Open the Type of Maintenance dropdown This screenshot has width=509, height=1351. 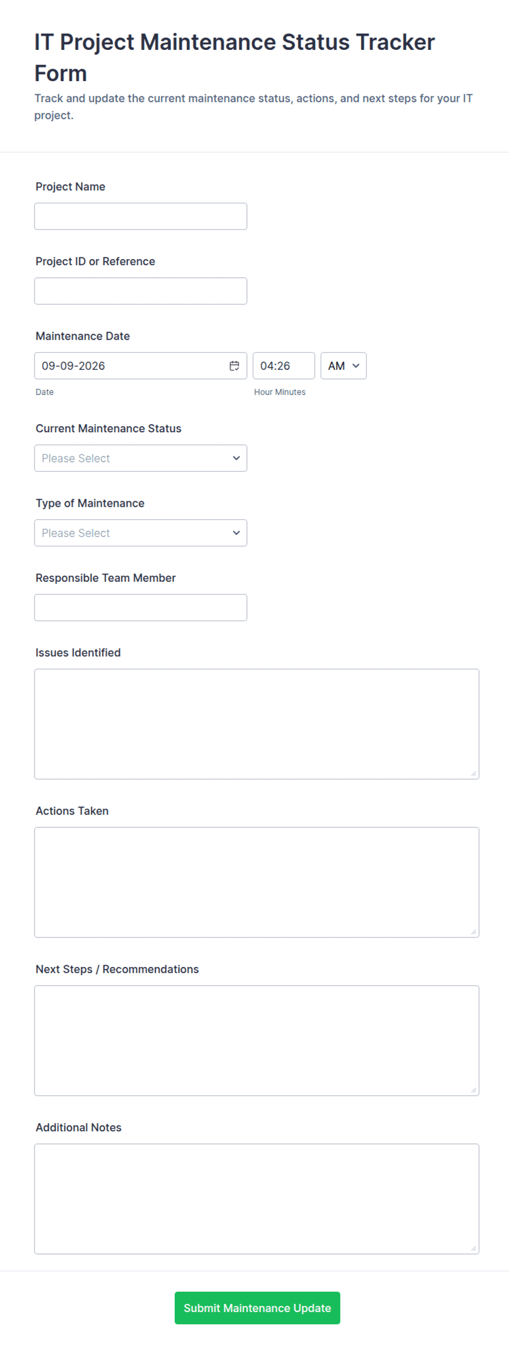point(141,533)
